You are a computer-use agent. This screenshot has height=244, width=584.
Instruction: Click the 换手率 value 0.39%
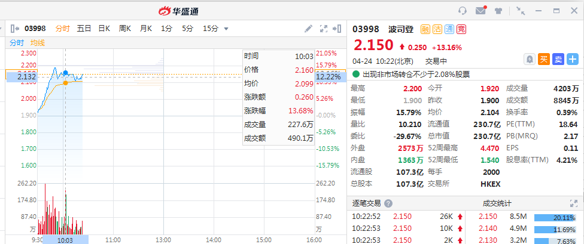point(567,113)
